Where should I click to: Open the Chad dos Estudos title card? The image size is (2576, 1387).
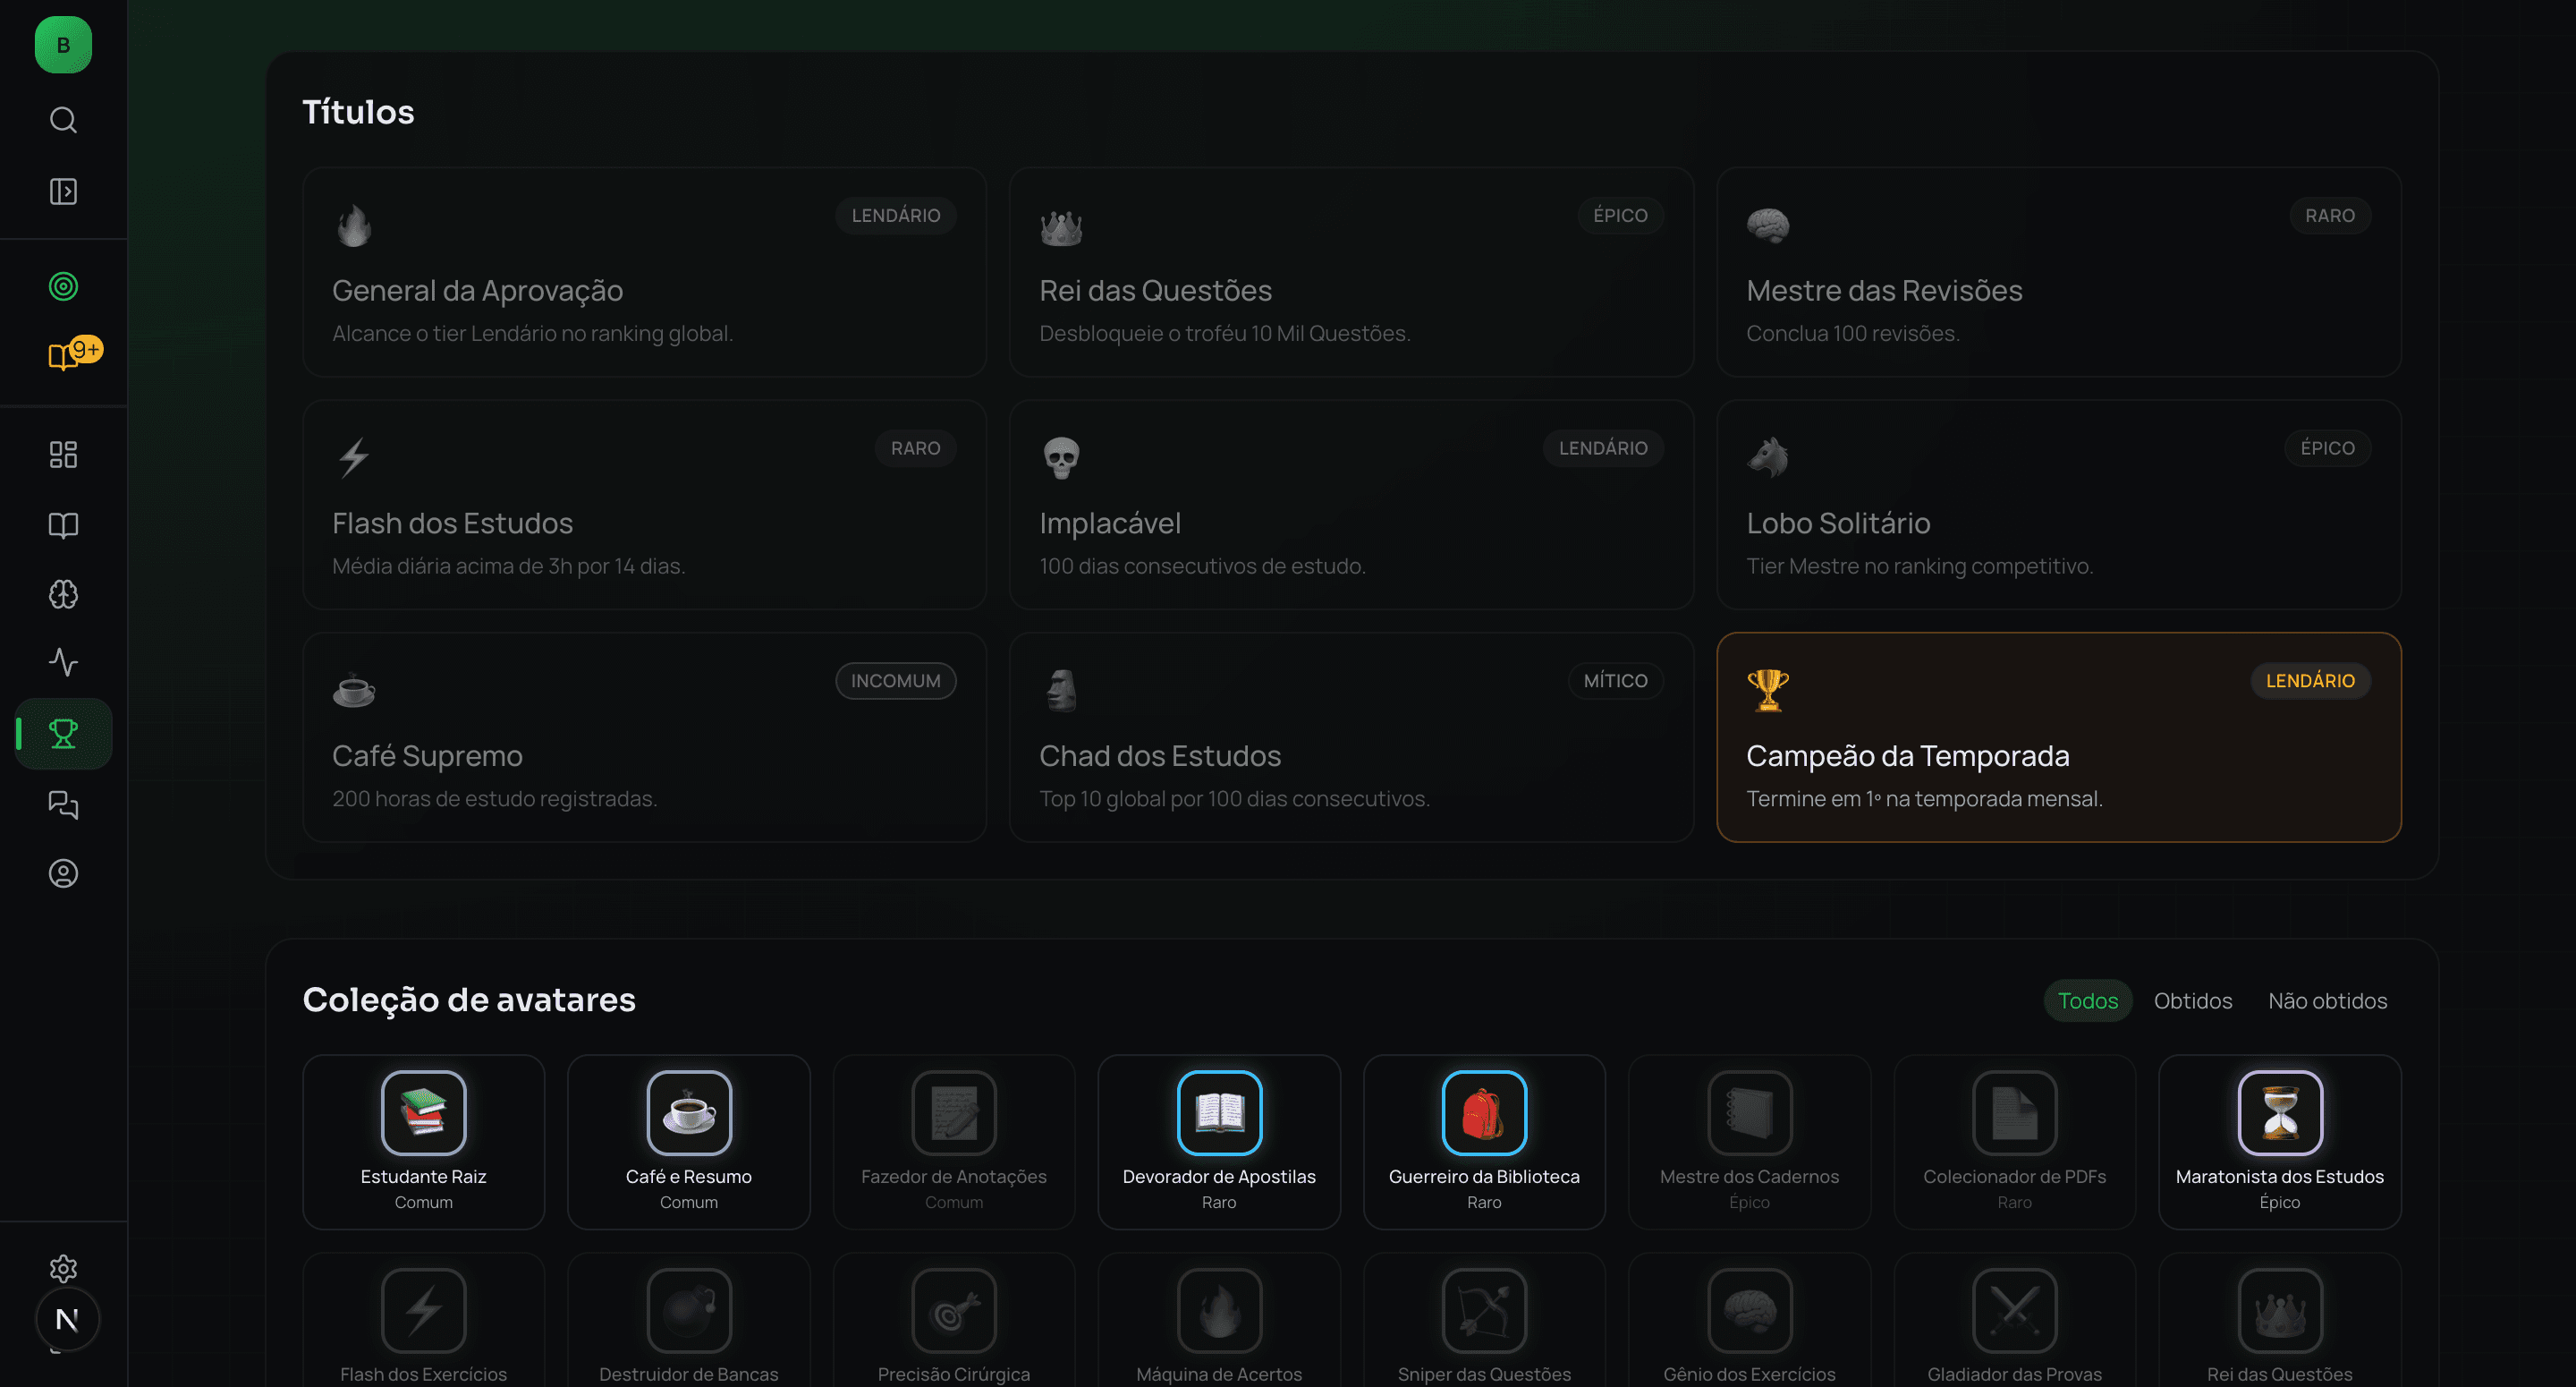(1351, 737)
